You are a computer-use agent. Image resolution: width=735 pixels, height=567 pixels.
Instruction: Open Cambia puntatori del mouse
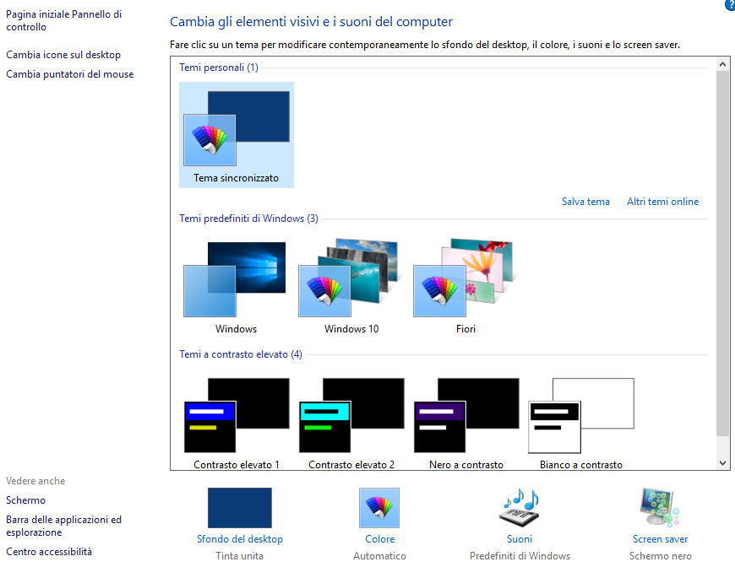pos(70,74)
